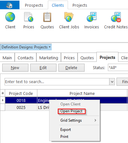Expand the Definition Designs: Projects dropdown
The image size is (128, 143).
tap(26, 47)
